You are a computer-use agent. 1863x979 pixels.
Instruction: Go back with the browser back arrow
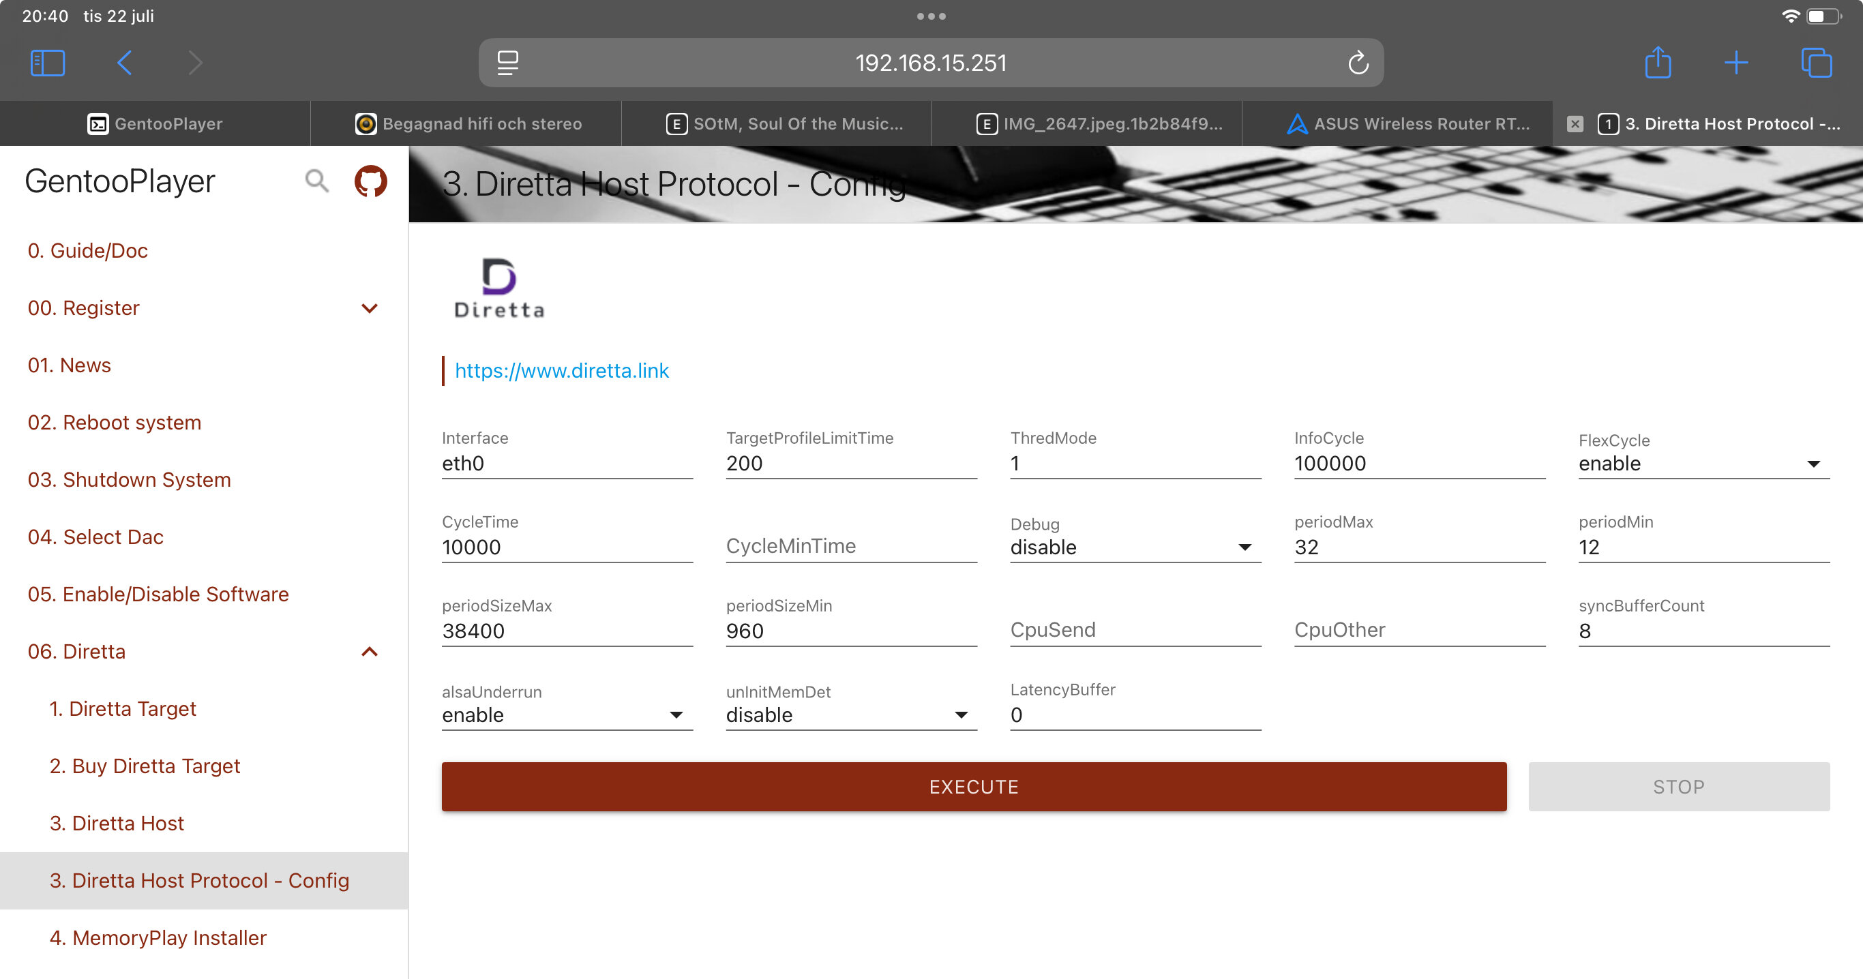point(124,63)
